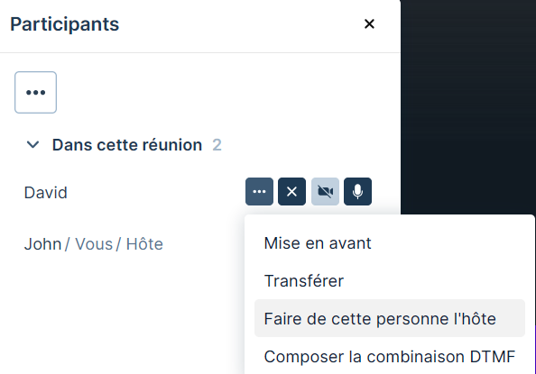Viewport: 536px width, 374px height.
Task: Click the Hôte label beside John
Action: tap(144, 244)
